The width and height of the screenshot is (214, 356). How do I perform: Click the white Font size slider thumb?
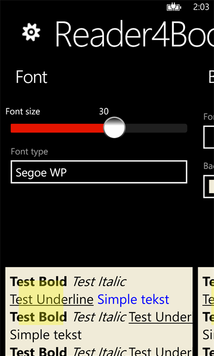114,128
